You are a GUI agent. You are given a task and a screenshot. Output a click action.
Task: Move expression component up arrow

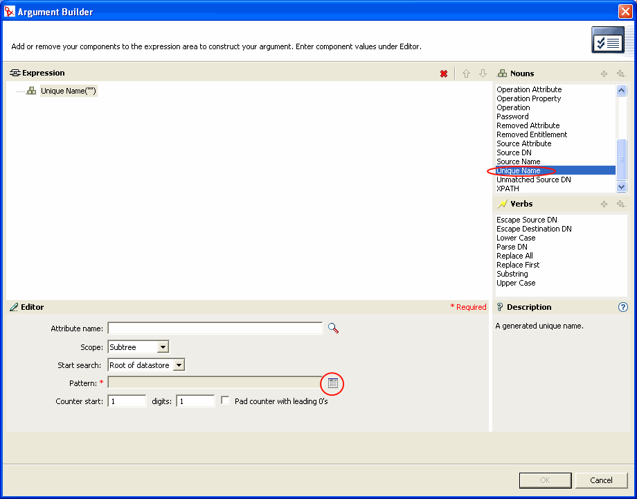[466, 73]
